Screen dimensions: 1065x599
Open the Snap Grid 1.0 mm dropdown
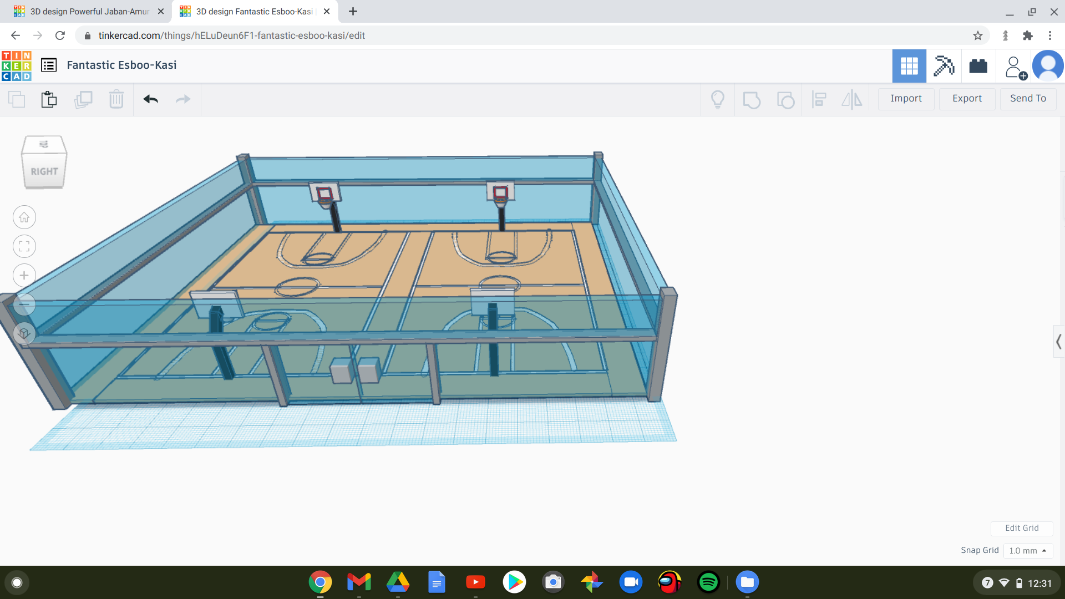[x=1028, y=551]
